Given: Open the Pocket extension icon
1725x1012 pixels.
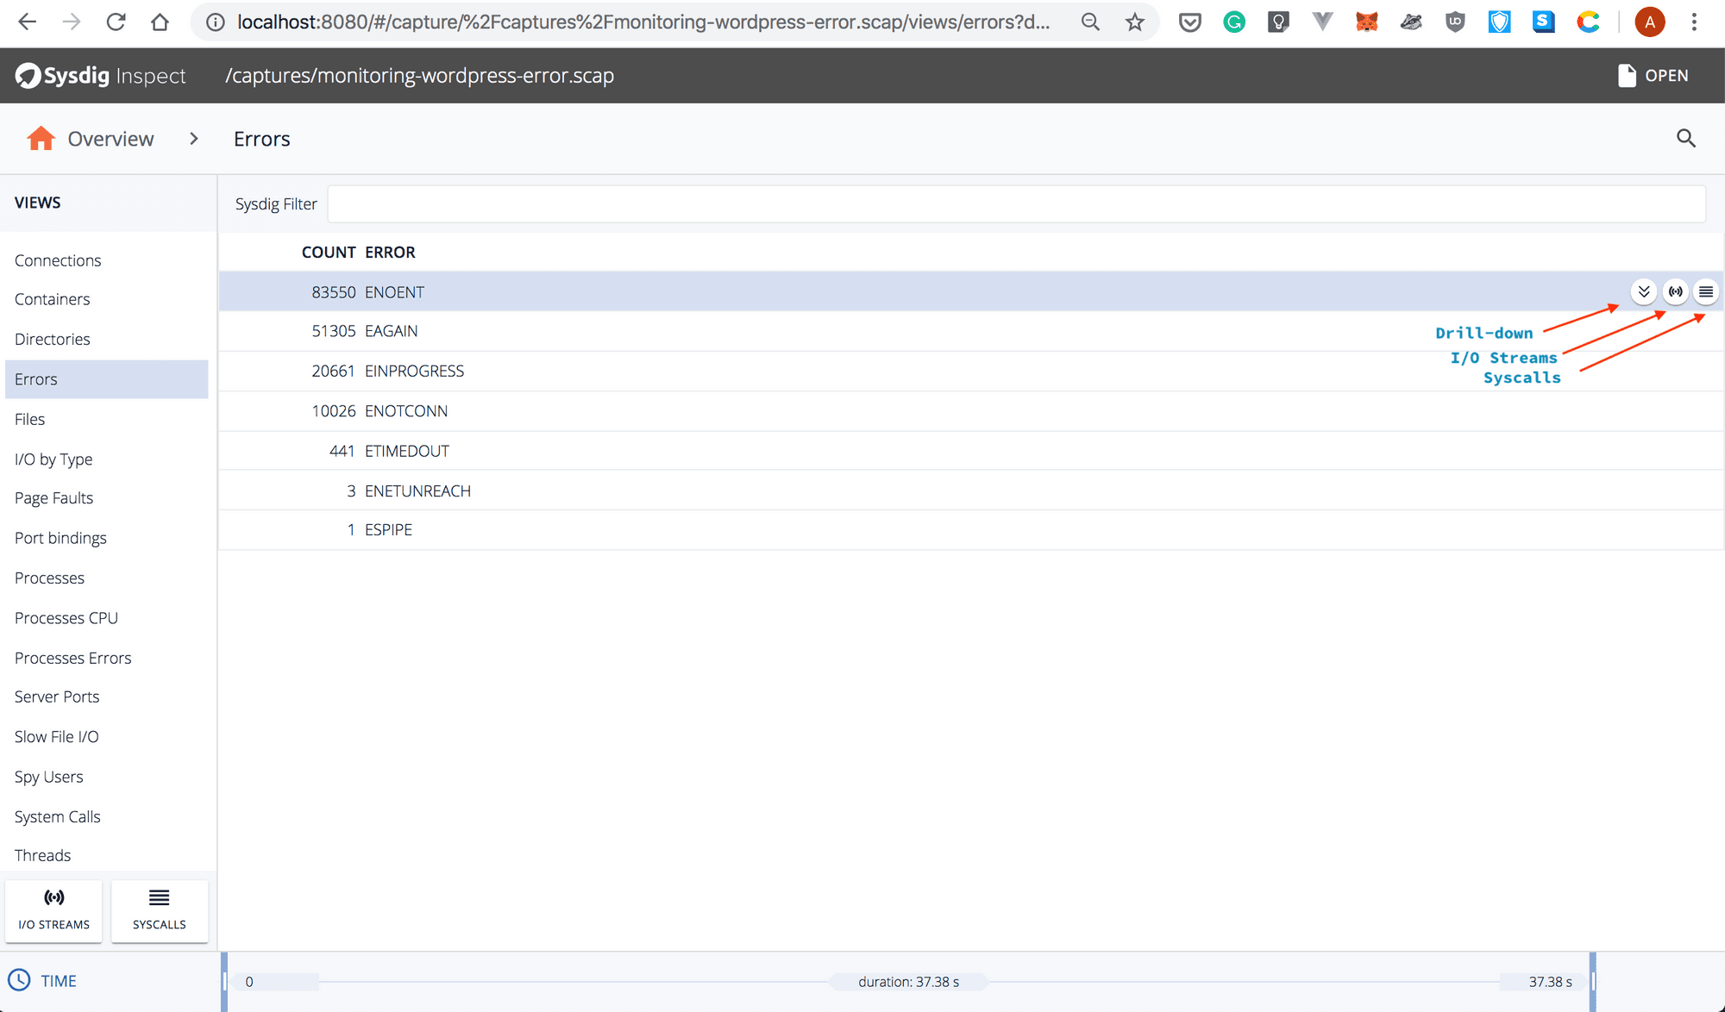Looking at the screenshot, I should click(1190, 22).
